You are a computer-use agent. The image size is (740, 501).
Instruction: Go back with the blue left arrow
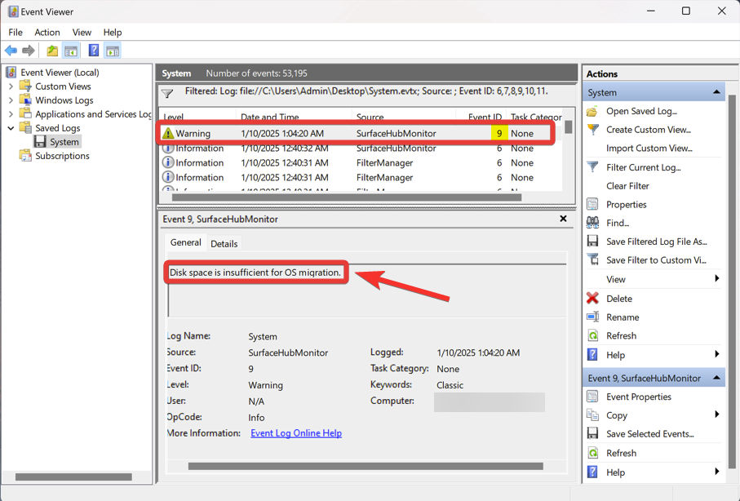coord(11,51)
